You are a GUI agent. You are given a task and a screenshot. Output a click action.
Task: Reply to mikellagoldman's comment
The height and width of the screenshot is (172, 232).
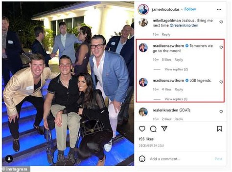point(166,34)
